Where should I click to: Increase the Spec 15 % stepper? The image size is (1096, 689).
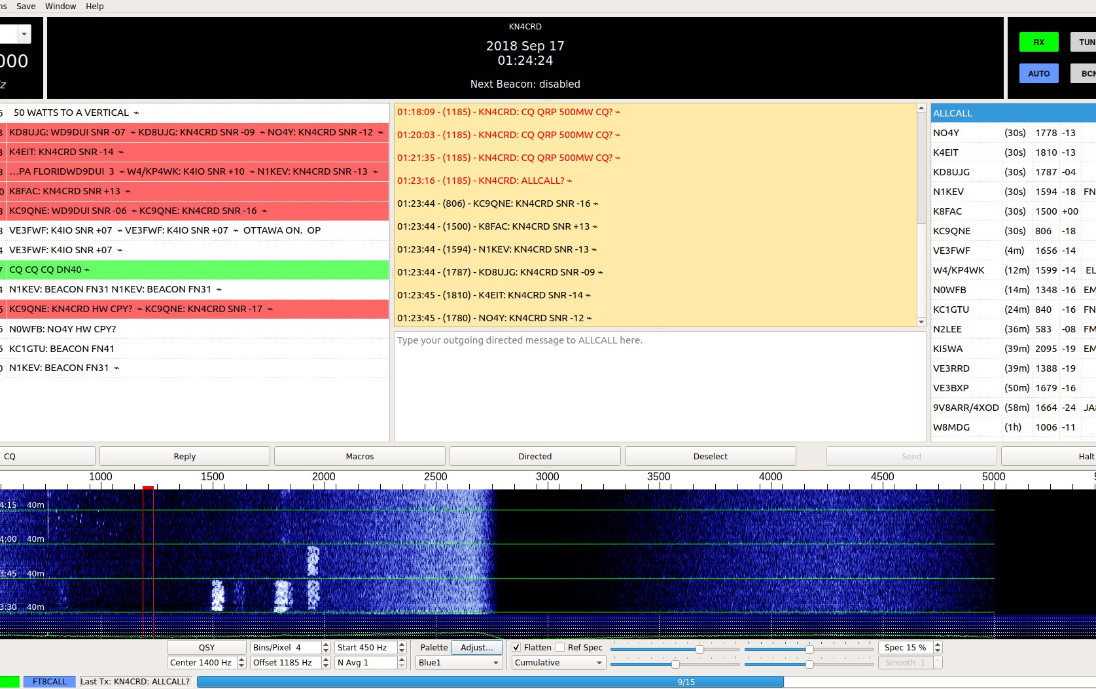(938, 645)
